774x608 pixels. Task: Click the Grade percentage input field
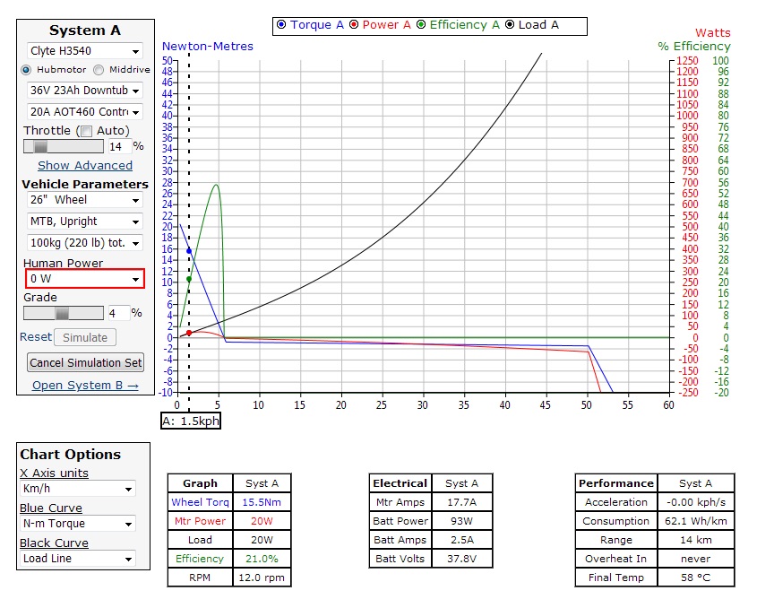click(x=118, y=314)
